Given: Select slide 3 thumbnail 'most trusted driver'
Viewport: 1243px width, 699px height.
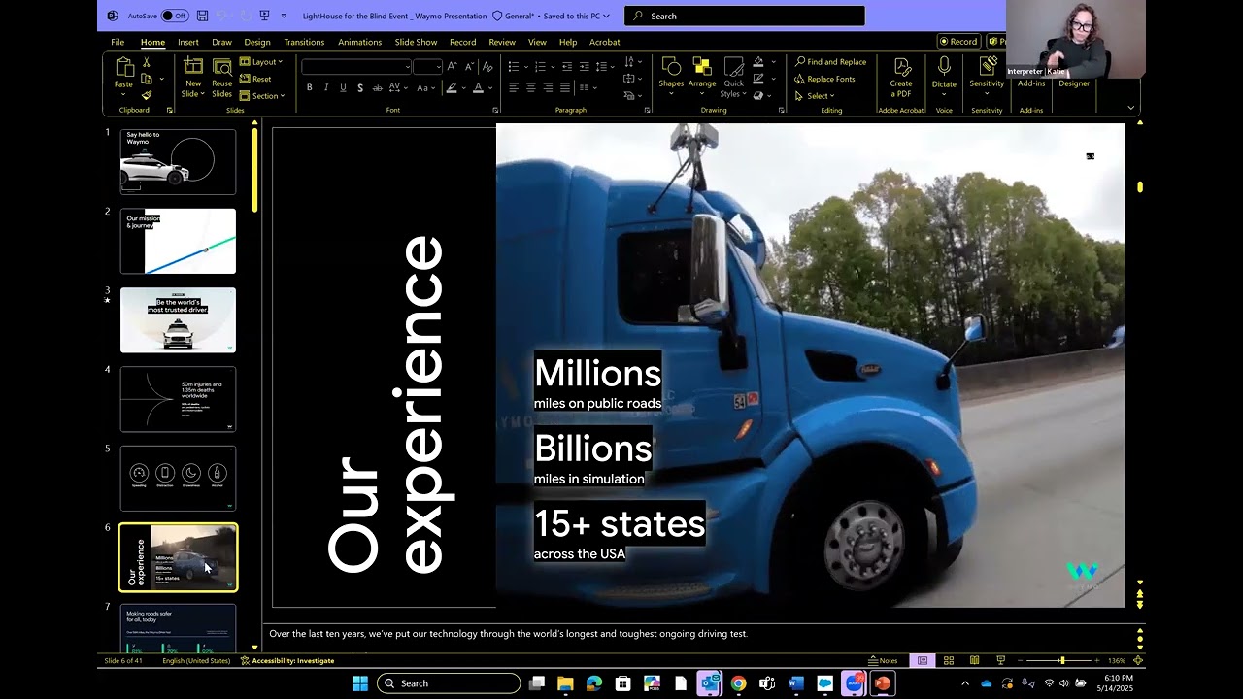Looking at the screenshot, I should 178,320.
